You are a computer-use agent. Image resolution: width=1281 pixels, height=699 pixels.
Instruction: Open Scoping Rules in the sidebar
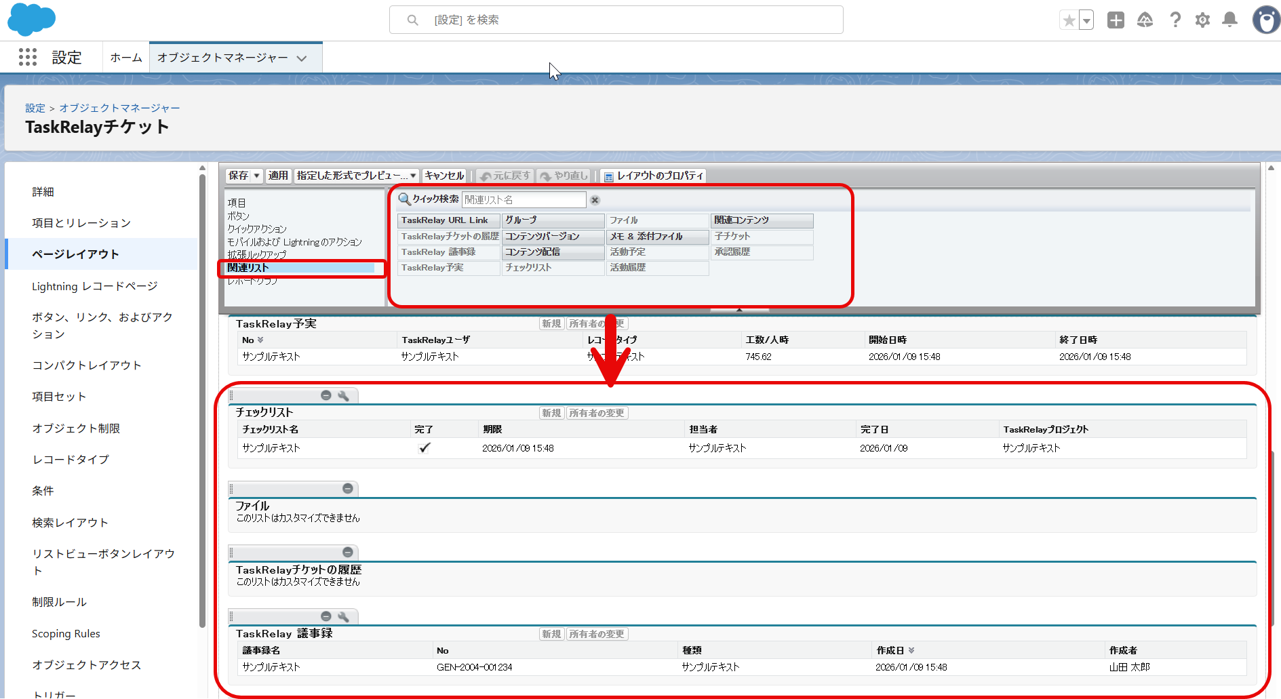point(66,634)
